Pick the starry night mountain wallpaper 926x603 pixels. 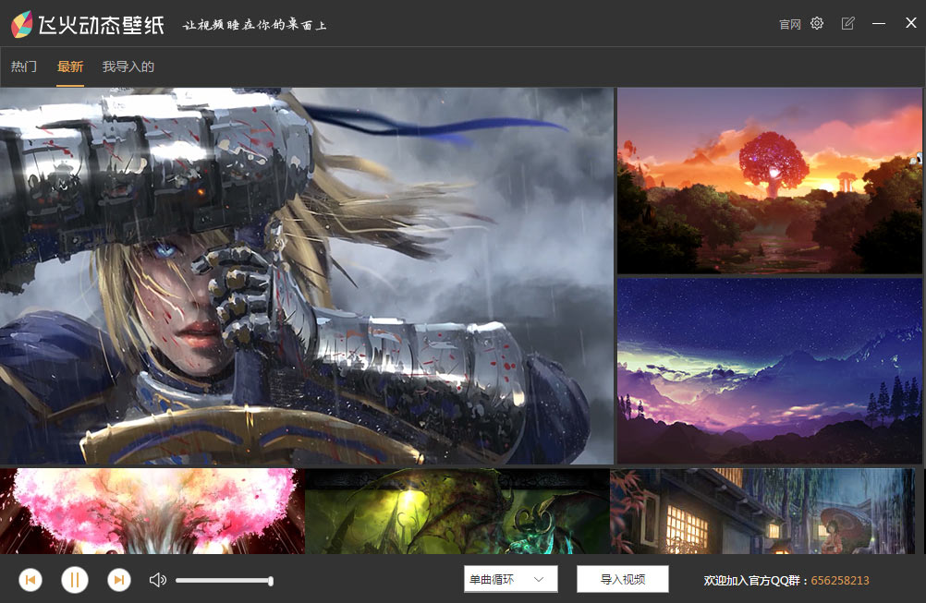770,370
